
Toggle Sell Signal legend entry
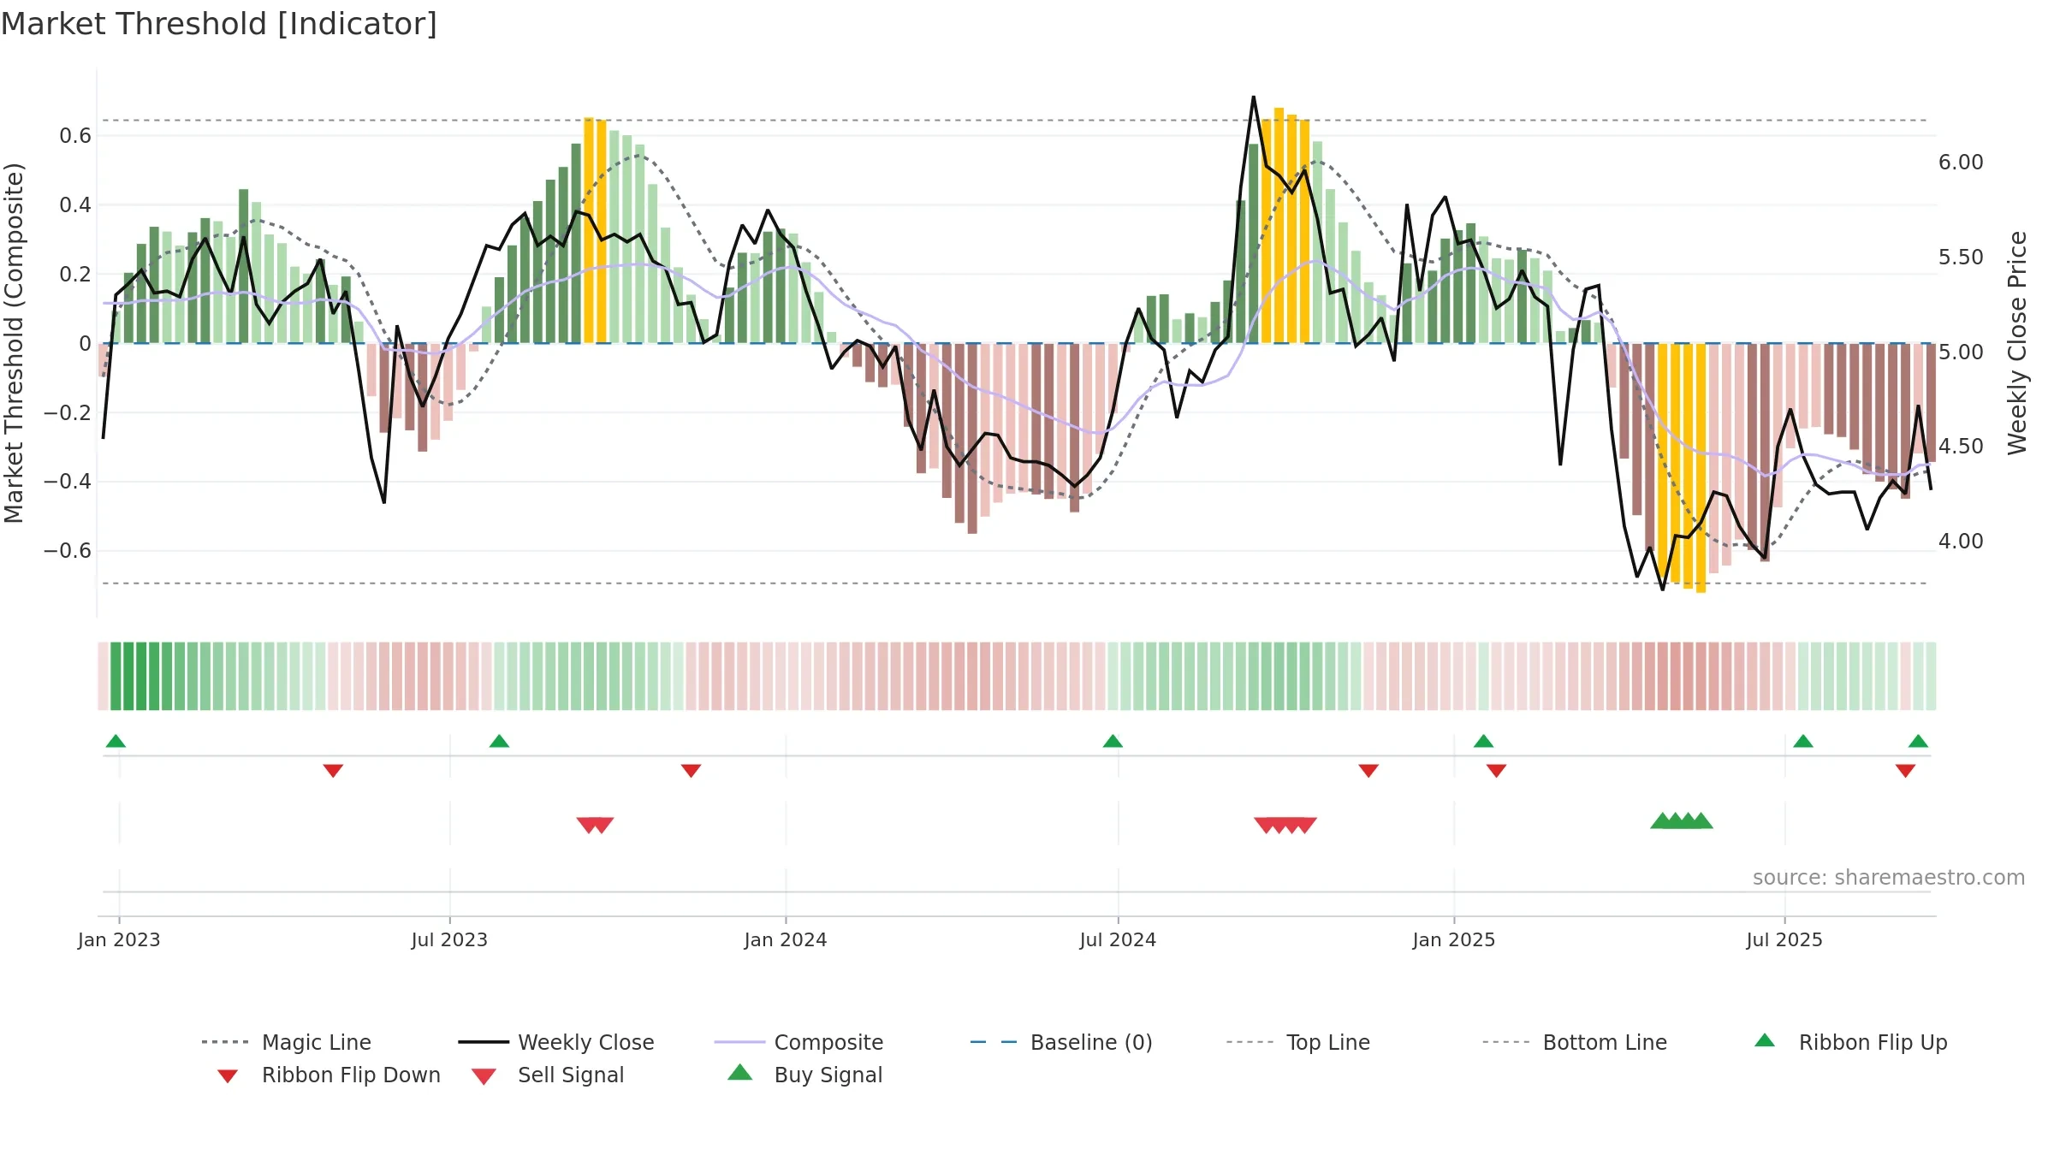pyautogui.click(x=548, y=1075)
